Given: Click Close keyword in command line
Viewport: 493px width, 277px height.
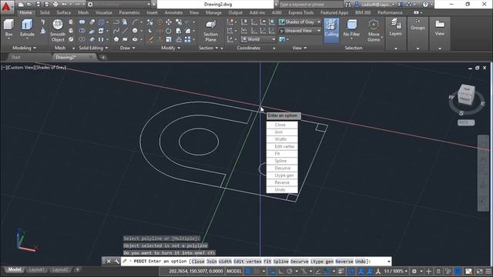Looking at the screenshot, I should [198, 262].
